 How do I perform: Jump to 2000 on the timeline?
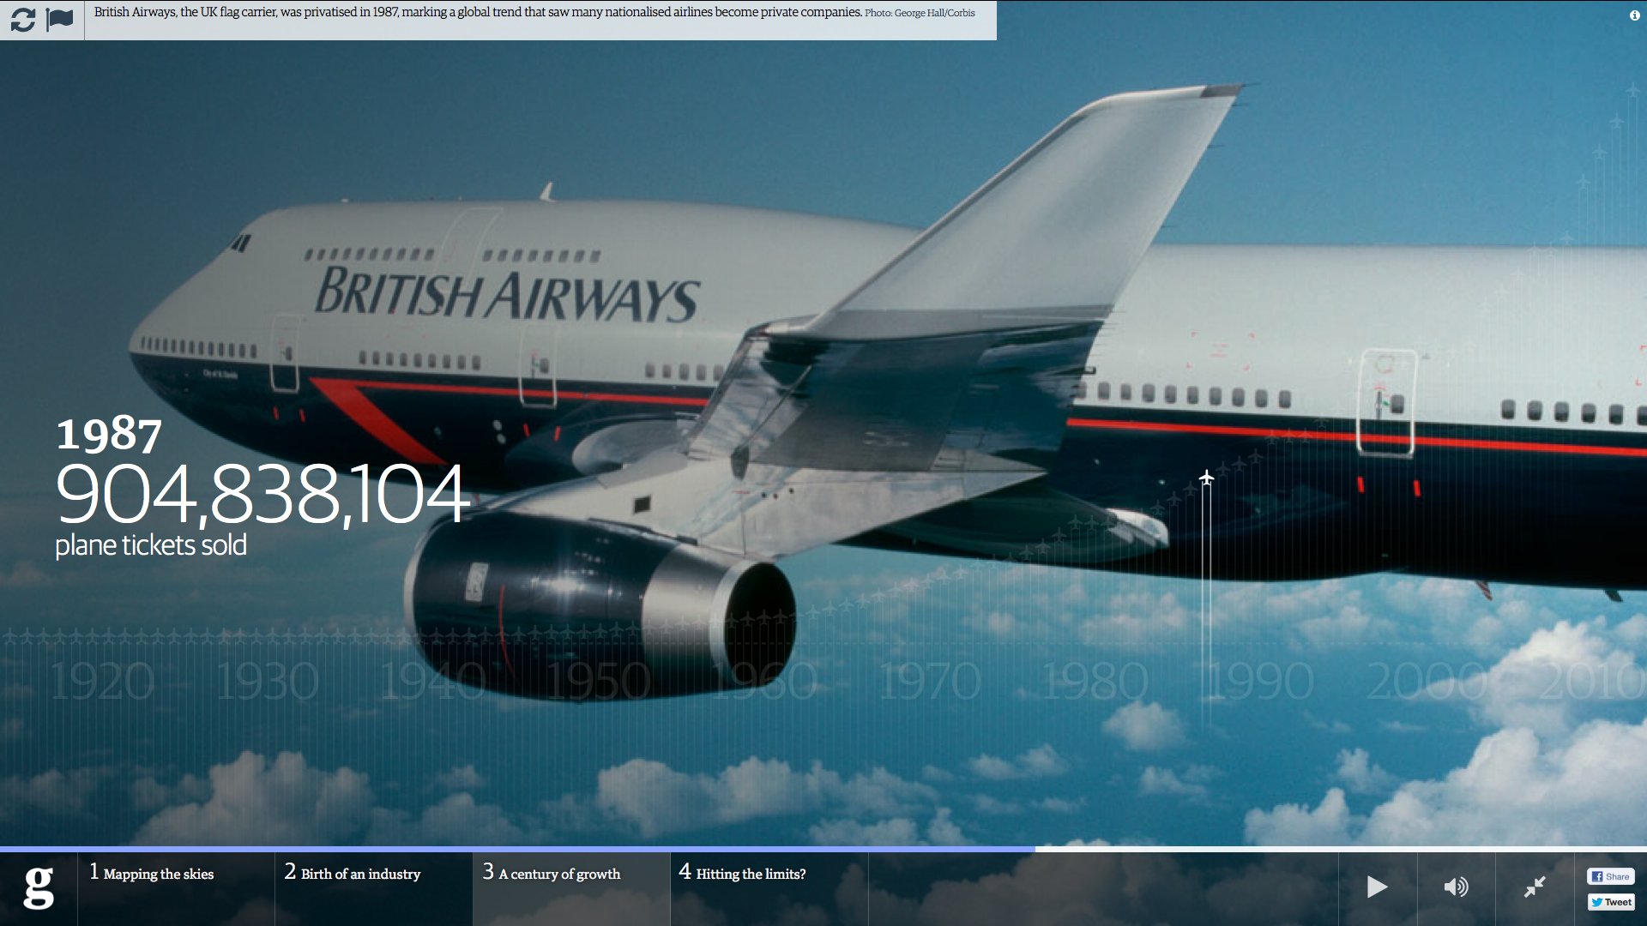pyautogui.click(x=1428, y=682)
